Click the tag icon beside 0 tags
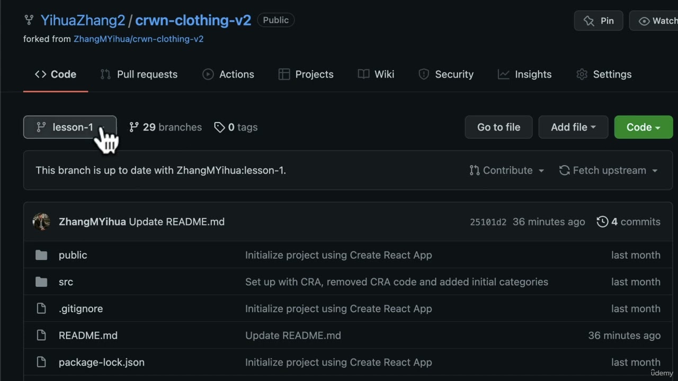Screen dimensions: 678x381 pyautogui.click(x=219, y=127)
